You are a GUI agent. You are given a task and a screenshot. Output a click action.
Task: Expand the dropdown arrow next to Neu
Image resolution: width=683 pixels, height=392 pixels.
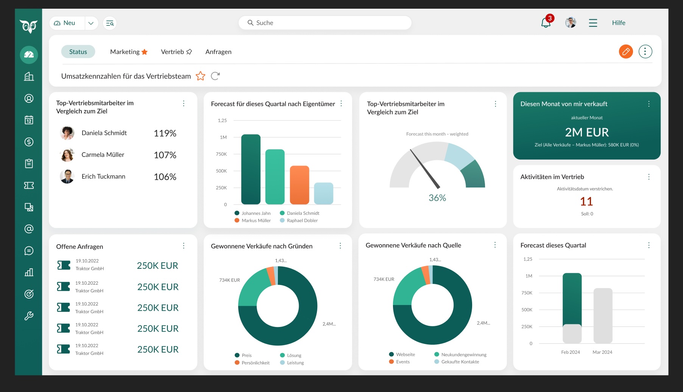[x=91, y=23]
